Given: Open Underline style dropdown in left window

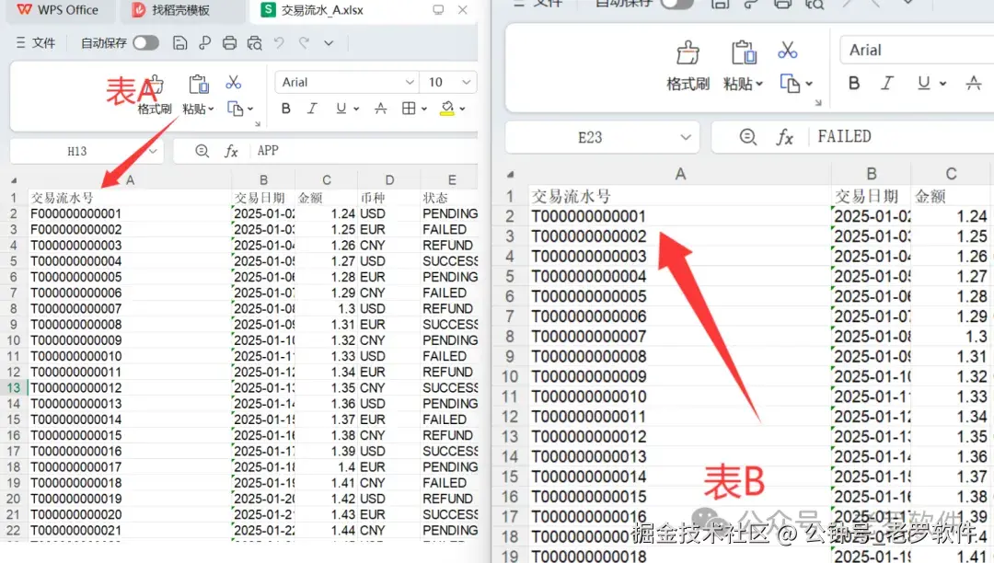Looking at the screenshot, I should tap(356, 109).
